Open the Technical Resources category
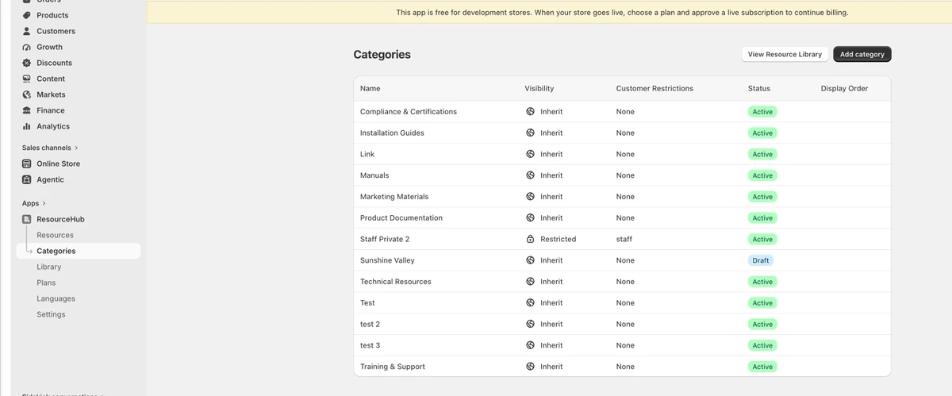 click(396, 282)
